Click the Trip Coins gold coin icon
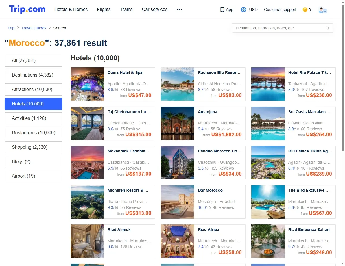This screenshot has width=345, height=266. coord(305,10)
